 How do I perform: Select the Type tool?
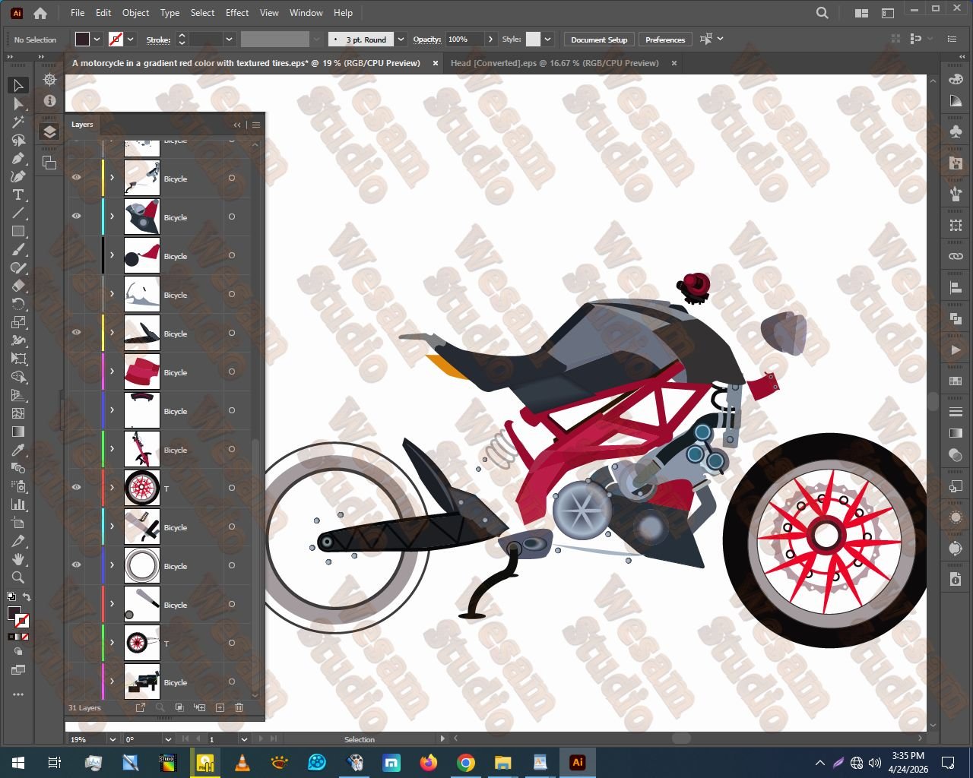tap(19, 194)
